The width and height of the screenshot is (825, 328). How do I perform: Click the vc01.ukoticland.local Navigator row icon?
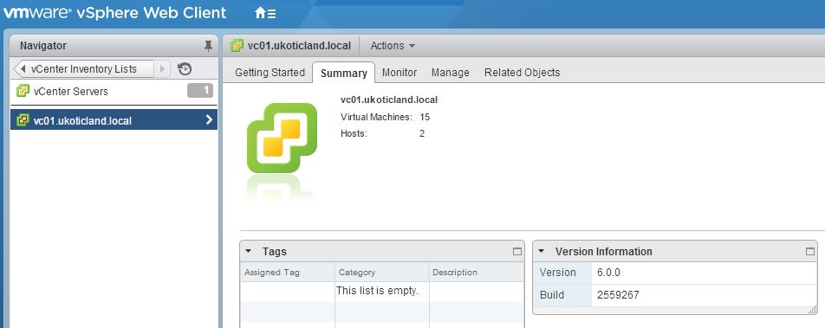23,120
